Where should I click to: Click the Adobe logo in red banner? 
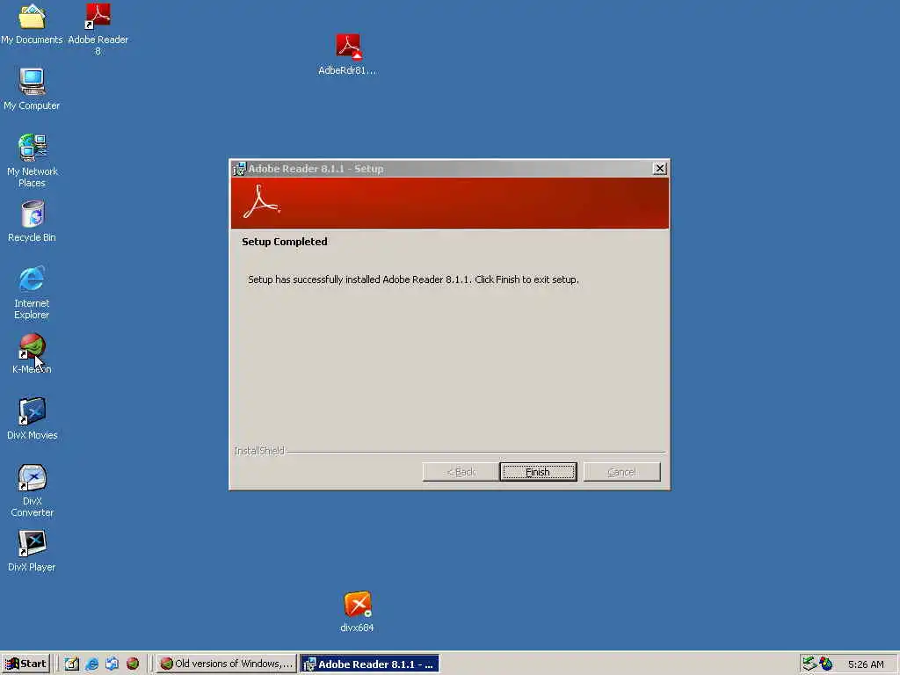point(262,201)
